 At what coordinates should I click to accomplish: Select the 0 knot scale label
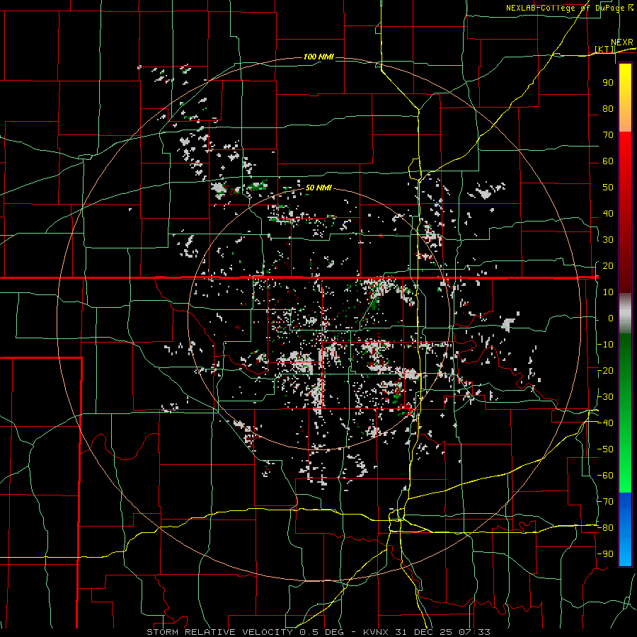click(611, 318)
